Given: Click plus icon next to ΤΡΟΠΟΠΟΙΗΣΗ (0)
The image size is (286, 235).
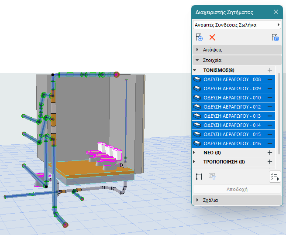Looking at the screenshot, I should tap(269, 162).
